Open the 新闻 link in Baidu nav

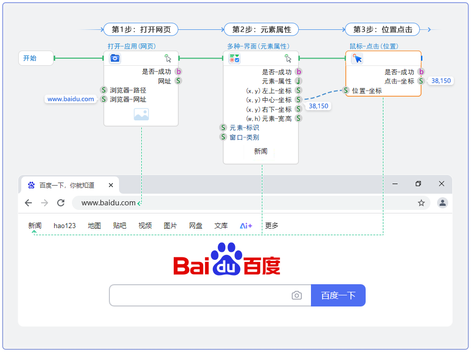pyautogui.click(x=35, y=226)
